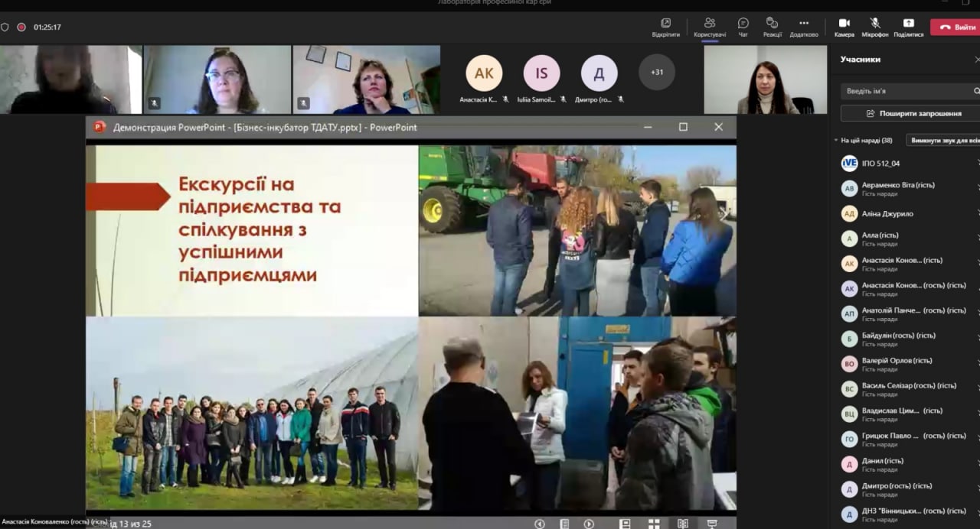Toggle the Користувачі participants panel
The width and height of the screenshot is (980, 529).
[x=710, y=27]
